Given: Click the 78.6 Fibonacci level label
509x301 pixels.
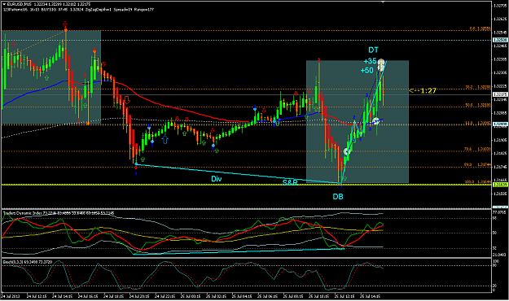Looking at the screenshot, I should pos(478,149).
